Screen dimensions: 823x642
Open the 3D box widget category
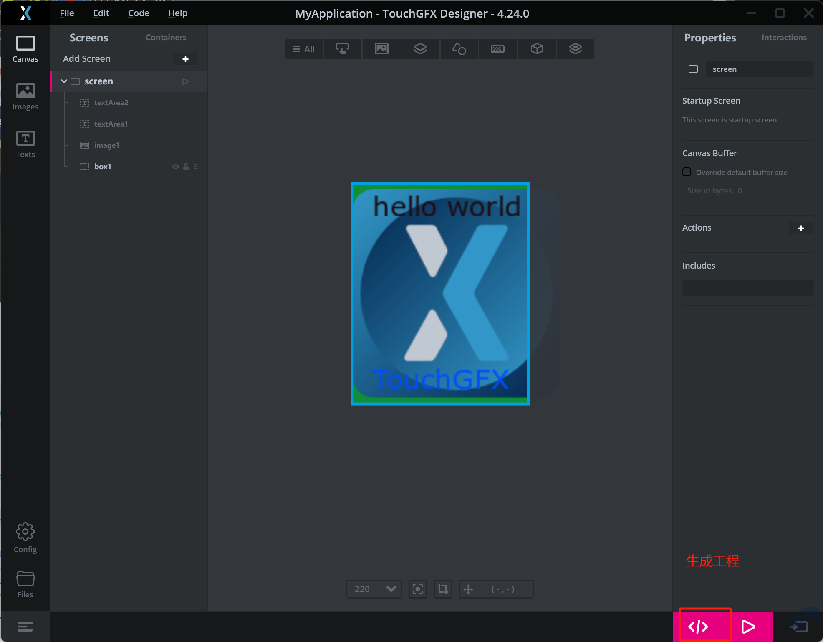[x=537, y=49]
